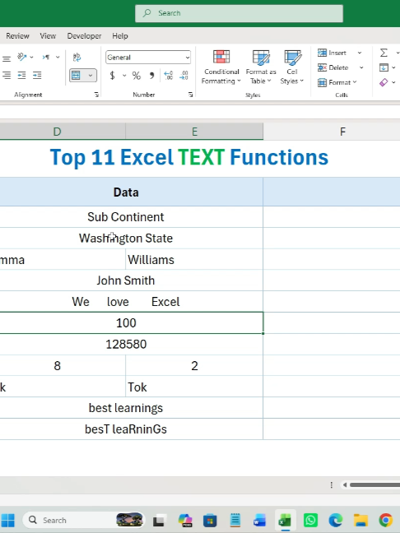
Task: Select the Williams cell
Action: pyautogui.click(x=194, y=259)
